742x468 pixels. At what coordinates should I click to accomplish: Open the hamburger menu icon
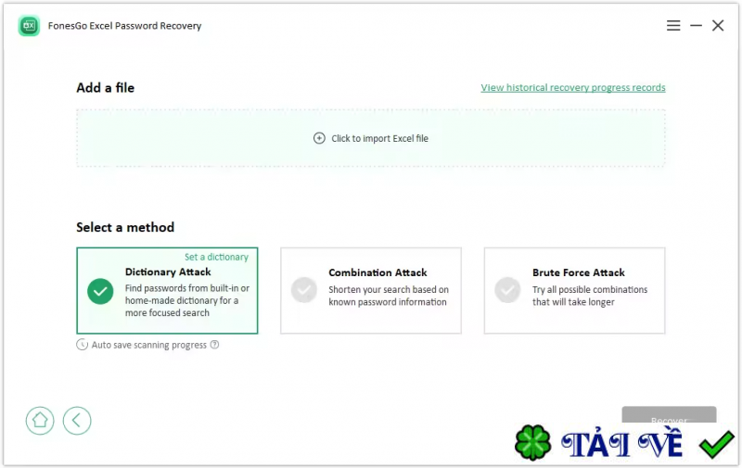673,26
